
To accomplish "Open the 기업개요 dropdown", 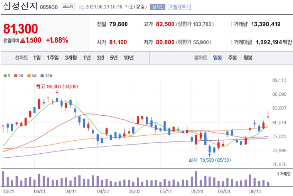I will [x=179, y=7].
